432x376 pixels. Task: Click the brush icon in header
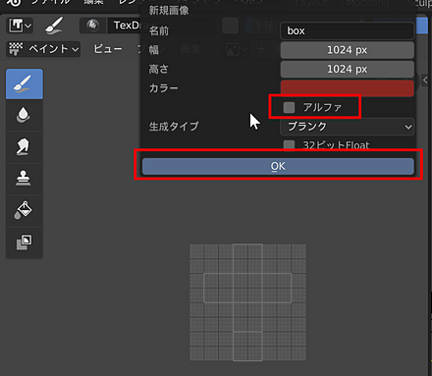54,26
